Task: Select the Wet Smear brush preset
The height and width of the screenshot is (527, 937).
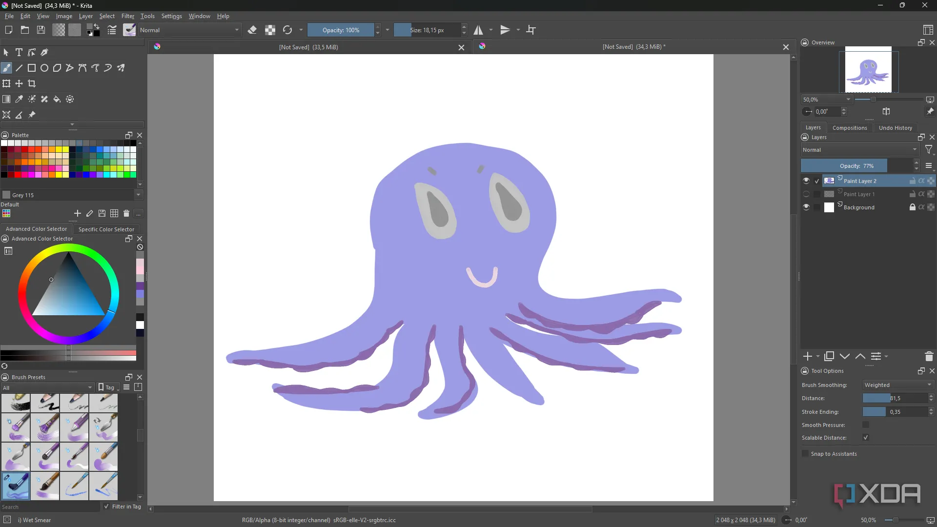Action: click(16, 486)
